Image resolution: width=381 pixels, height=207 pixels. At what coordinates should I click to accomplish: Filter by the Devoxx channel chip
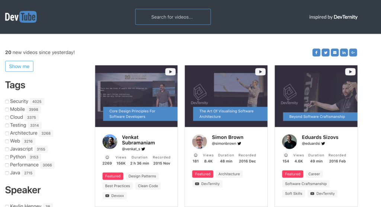click(x=115, y=195)
